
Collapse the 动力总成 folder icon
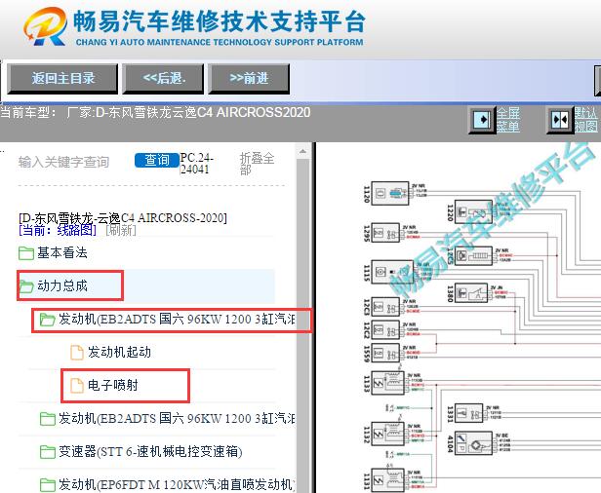pyautogui.click(x=25, y=285)
